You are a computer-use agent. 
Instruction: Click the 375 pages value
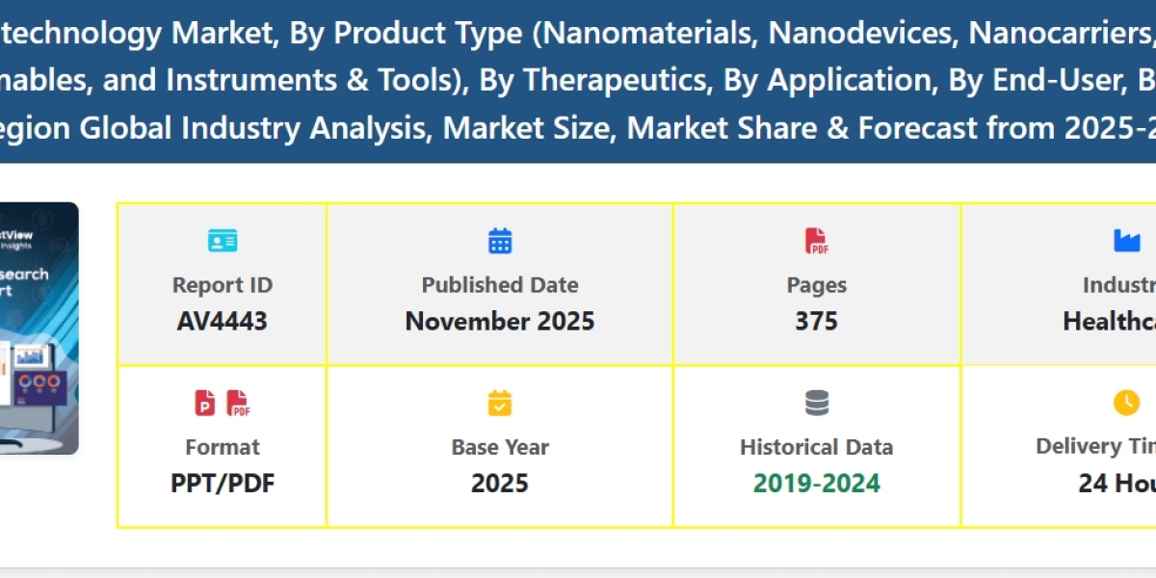pos(816,321)
